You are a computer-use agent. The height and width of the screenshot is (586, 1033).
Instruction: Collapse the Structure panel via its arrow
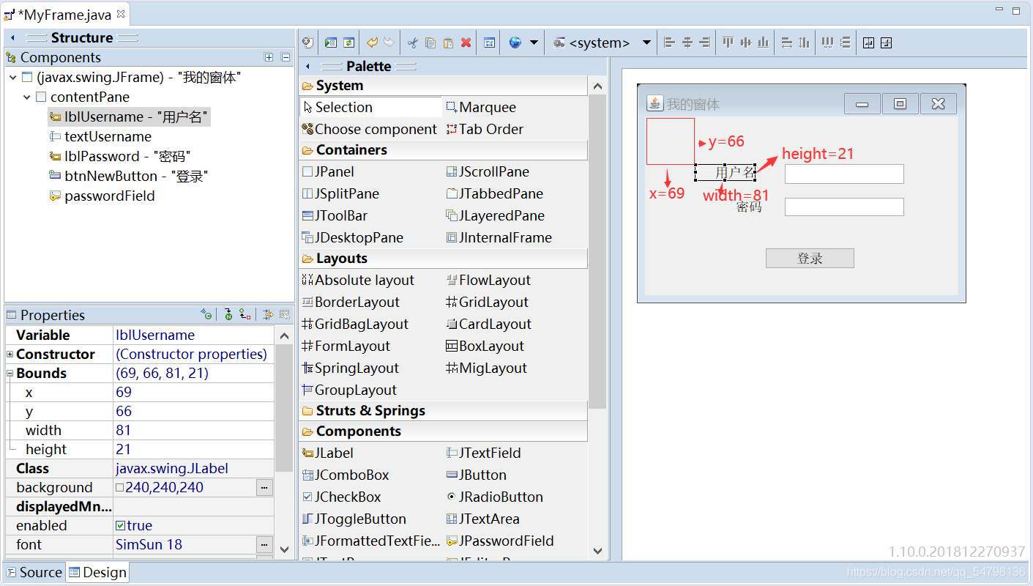tap(12, 37)
